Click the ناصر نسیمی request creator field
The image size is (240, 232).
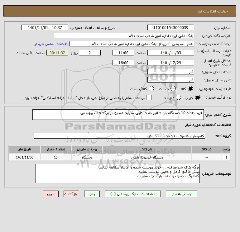[x=132, y=44]
